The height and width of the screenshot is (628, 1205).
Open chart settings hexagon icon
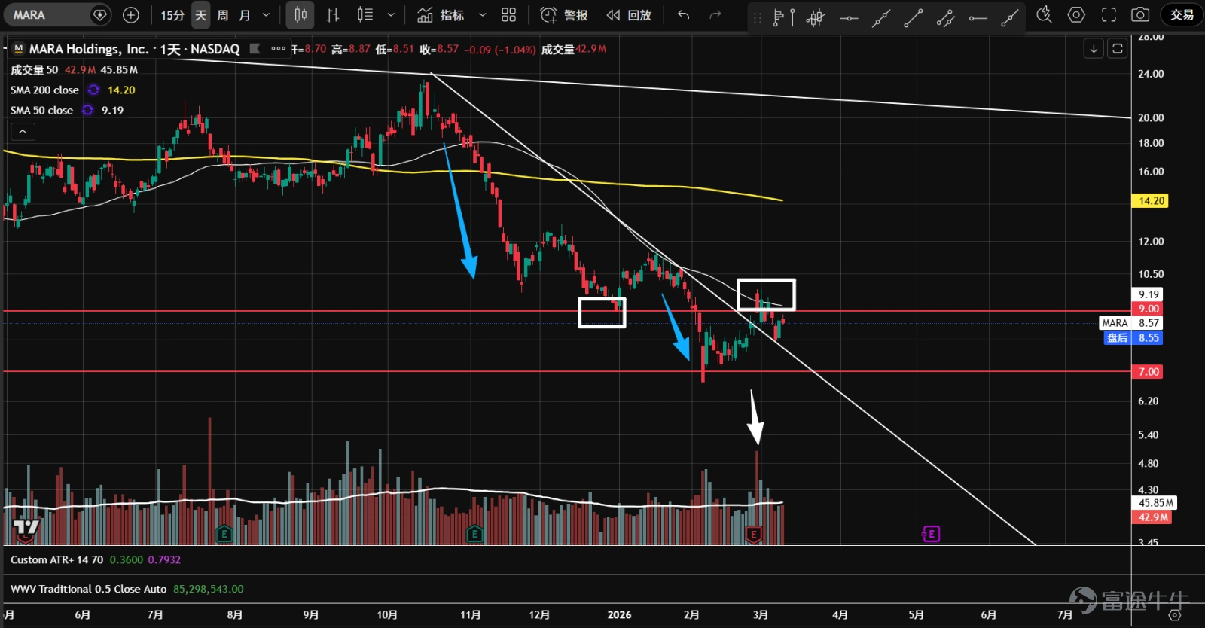point(1076,15)
